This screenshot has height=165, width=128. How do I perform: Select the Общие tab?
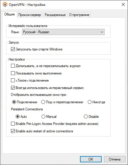point(9,14)
